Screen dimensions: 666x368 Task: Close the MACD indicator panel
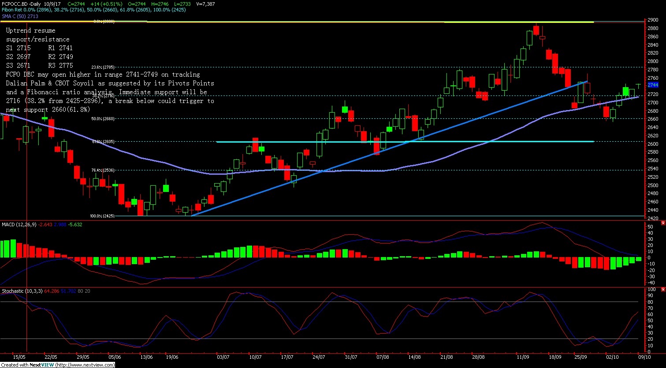662,224
